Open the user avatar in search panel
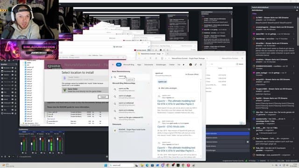Viewport: 299px width, 168px height. pos(191,65)
